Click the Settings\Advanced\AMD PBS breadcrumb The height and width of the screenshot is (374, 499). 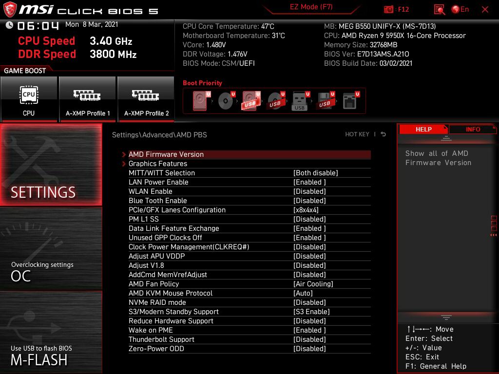coord(159,135)
